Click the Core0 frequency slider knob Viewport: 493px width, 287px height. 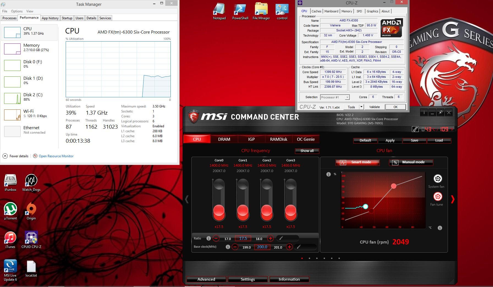tap(219, 211)
